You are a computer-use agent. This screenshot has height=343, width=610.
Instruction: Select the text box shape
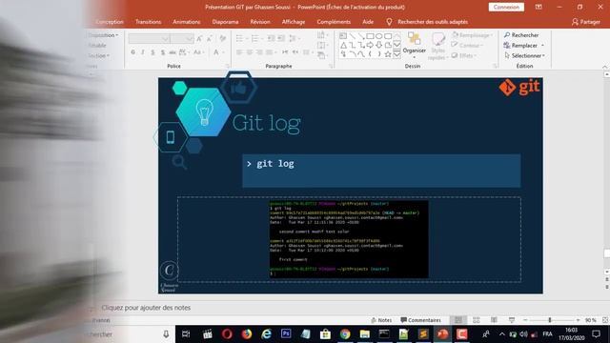(343, 36)
